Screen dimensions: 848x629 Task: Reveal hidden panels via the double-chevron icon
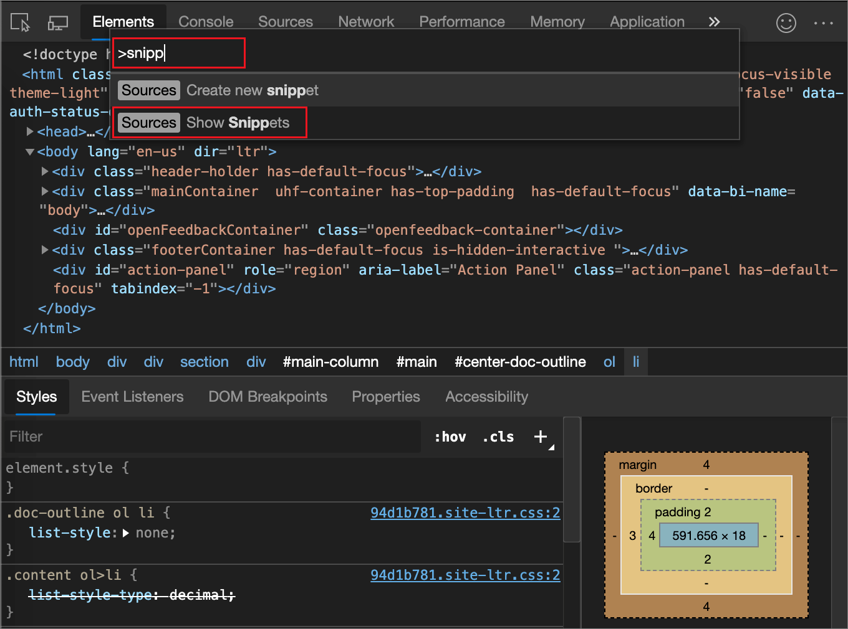coord(713,21)
